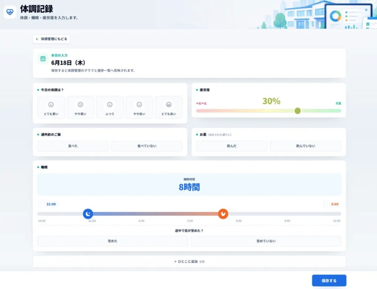Click the 6月18日（木） date heading
The image size is (377, 289).
(x=68, y=63)
